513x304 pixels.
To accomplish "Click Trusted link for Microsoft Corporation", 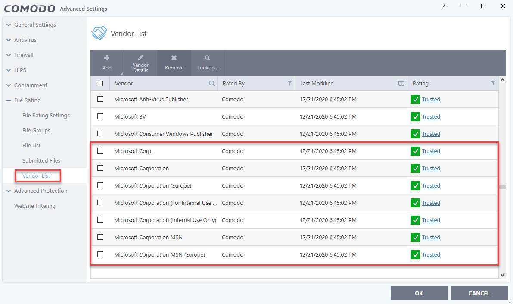I will (x=431, y=168).
